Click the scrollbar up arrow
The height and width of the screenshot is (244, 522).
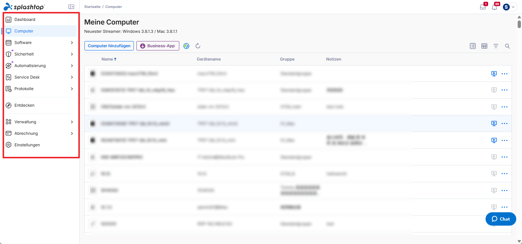[519, 17]
